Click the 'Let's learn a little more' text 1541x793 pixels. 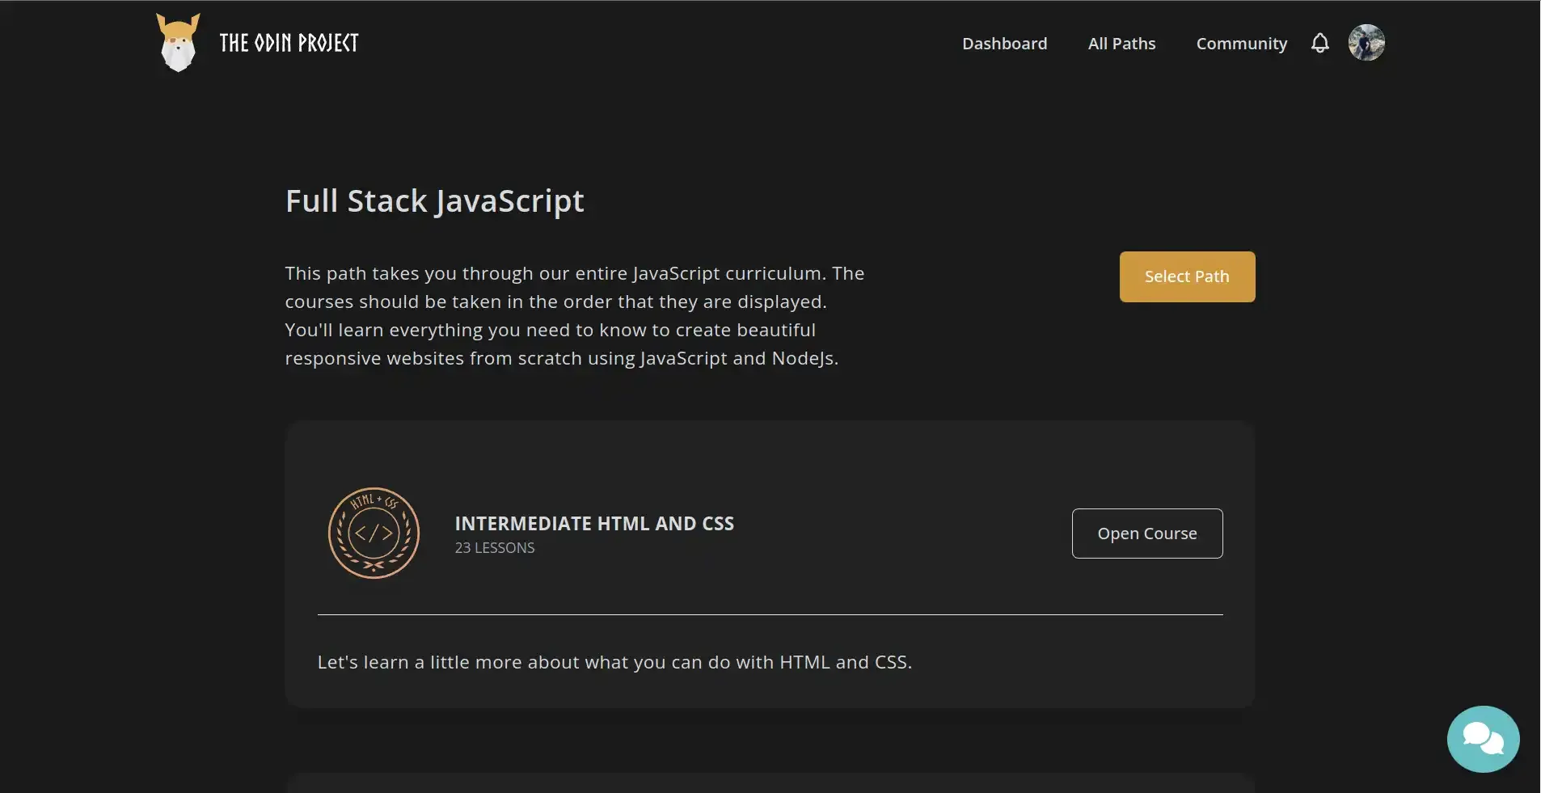point(614,662)
